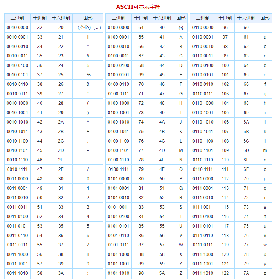275x279 pixels.
Task: Click the hex cell '5A'
Action: (162, 273)
